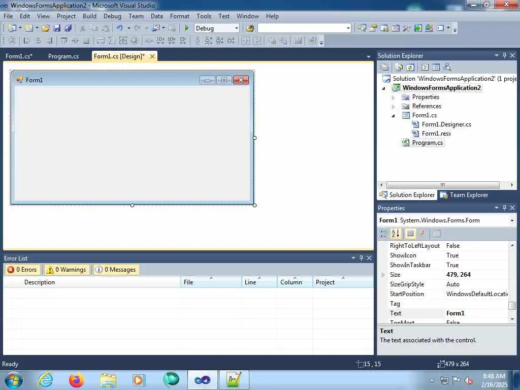Viewport: 520px width, 390px height.
Task: Switch to the Program.cs tab
Action: click(63, 56)
